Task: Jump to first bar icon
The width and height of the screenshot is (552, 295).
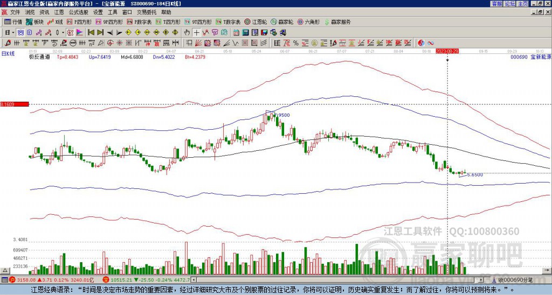Action: (91, 33)
